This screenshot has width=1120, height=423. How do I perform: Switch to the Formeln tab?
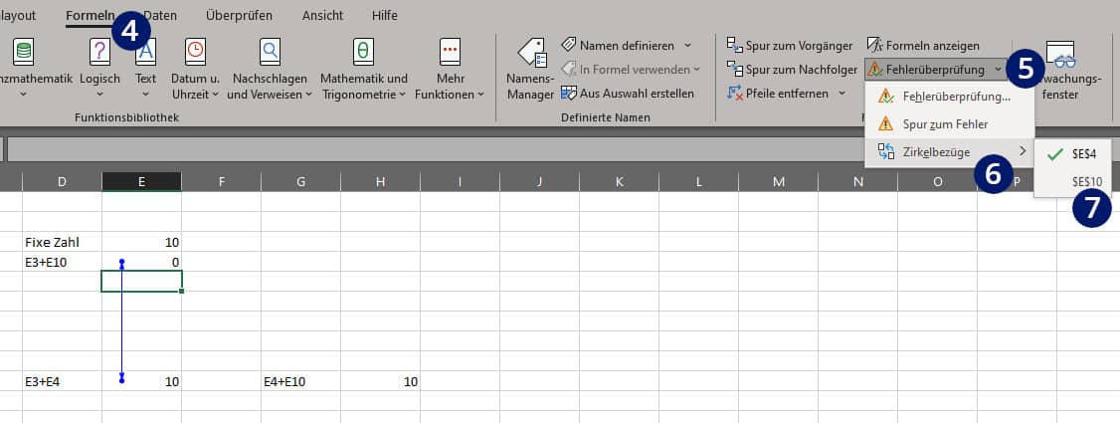click(90, 15)
